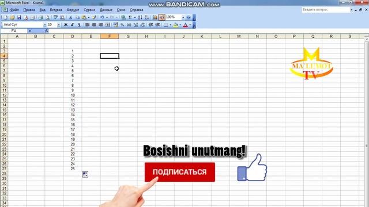The image size is (369, 207).
Task: Expand the AutoSum functions arrow
Action: [x=134, y=17]
